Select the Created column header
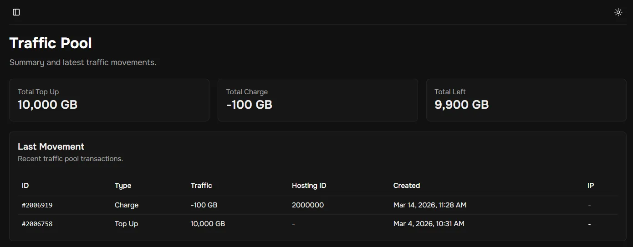The width and height of the screenshot is (633, 247). click(406, 186)
